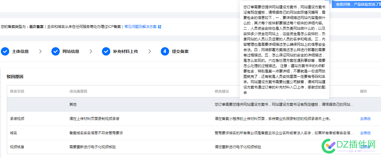Click suggestion 管局要求域名的所有者必须是备案主体
This screenshot has height=158, width=381.
pos(284,133)
